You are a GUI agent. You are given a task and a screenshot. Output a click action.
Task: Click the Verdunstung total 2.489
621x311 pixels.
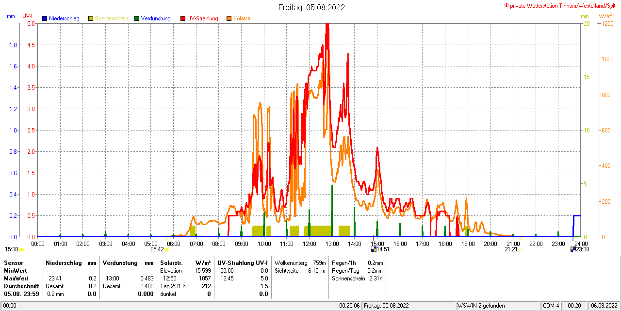click(x=147, y=286)
